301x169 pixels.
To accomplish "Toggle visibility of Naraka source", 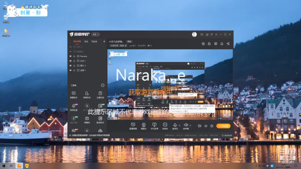I will click(x=70, y=56).
